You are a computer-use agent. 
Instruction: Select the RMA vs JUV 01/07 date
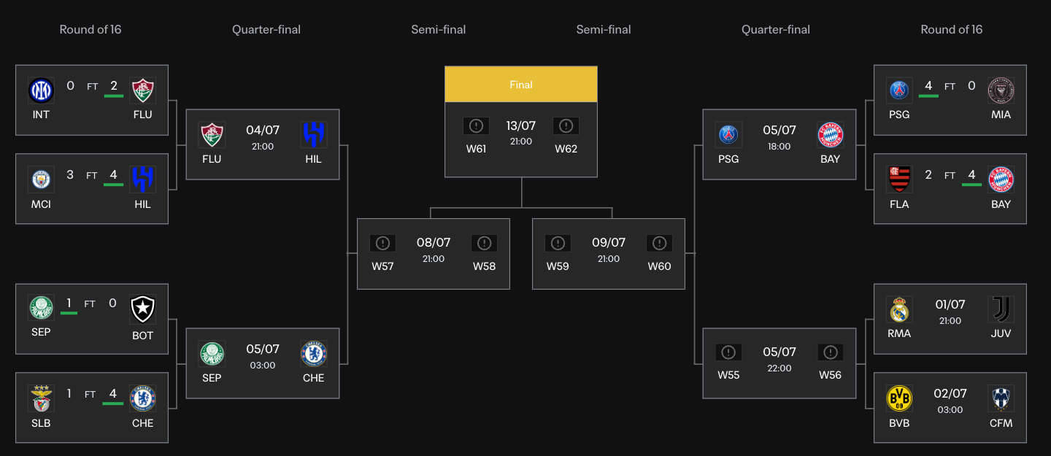tap(950, 304)
